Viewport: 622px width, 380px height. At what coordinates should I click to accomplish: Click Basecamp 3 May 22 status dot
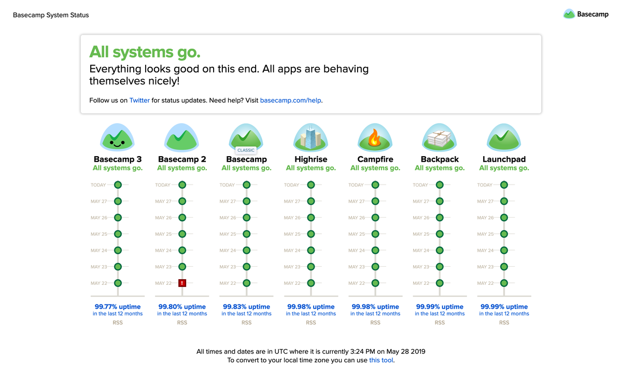click(118, 283)
